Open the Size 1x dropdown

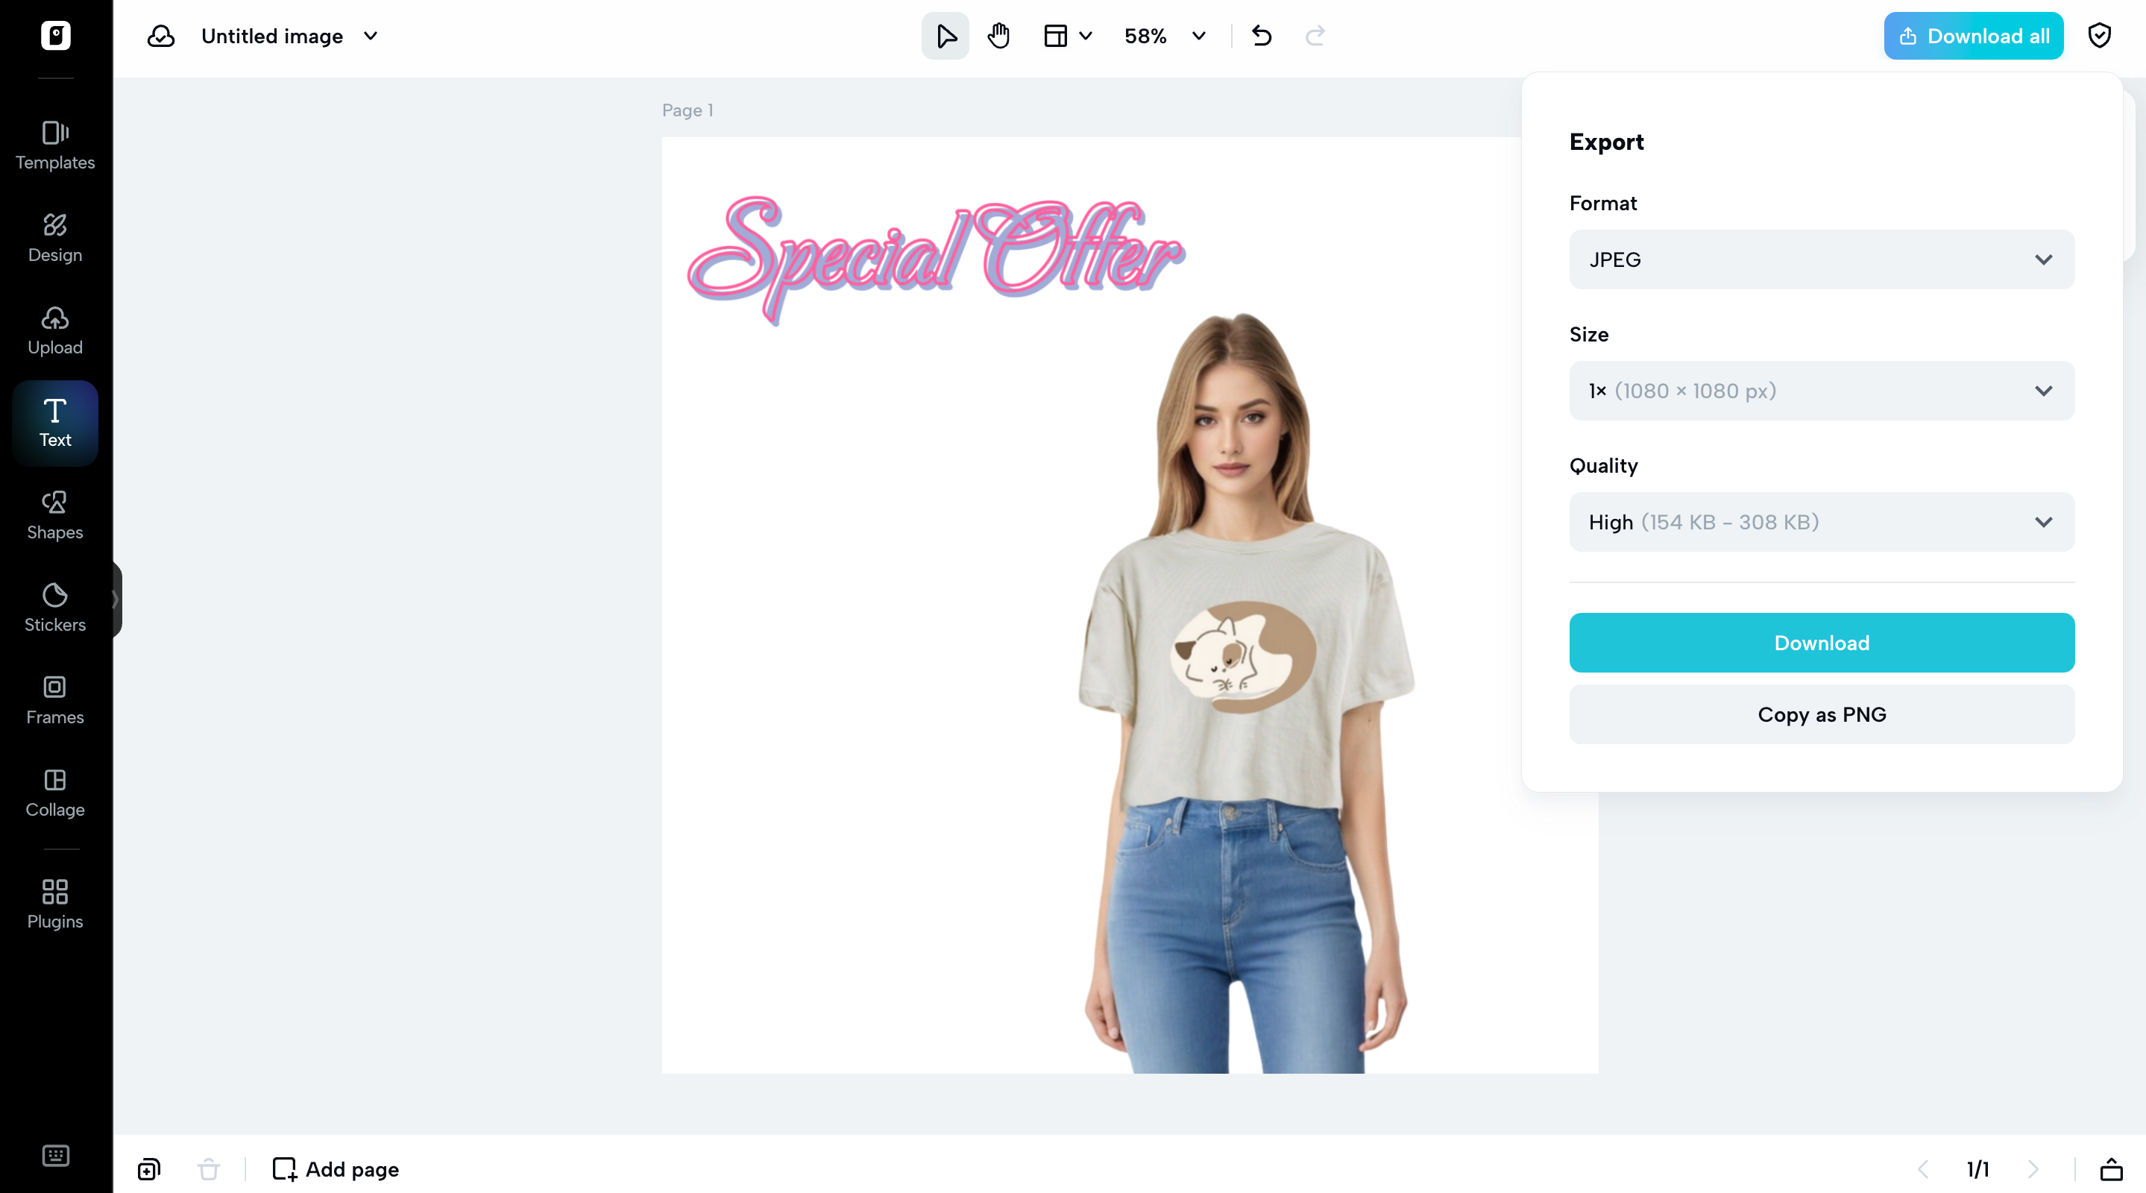click(x=1821, y=391)
